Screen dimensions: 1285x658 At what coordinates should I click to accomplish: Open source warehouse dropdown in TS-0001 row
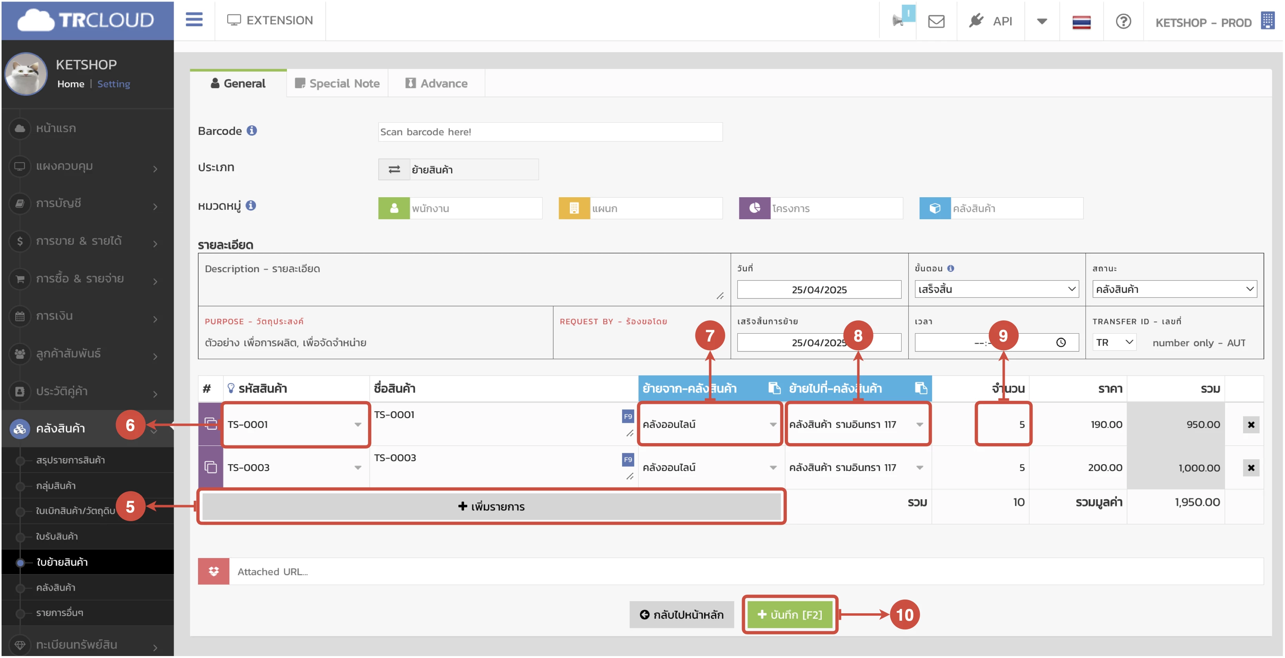[710, 425]
